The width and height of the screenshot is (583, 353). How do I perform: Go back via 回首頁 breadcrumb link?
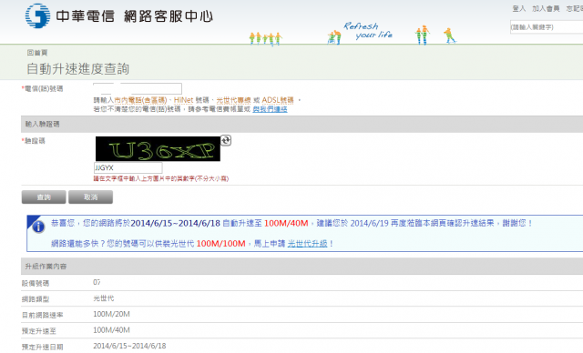coord(37,53)
